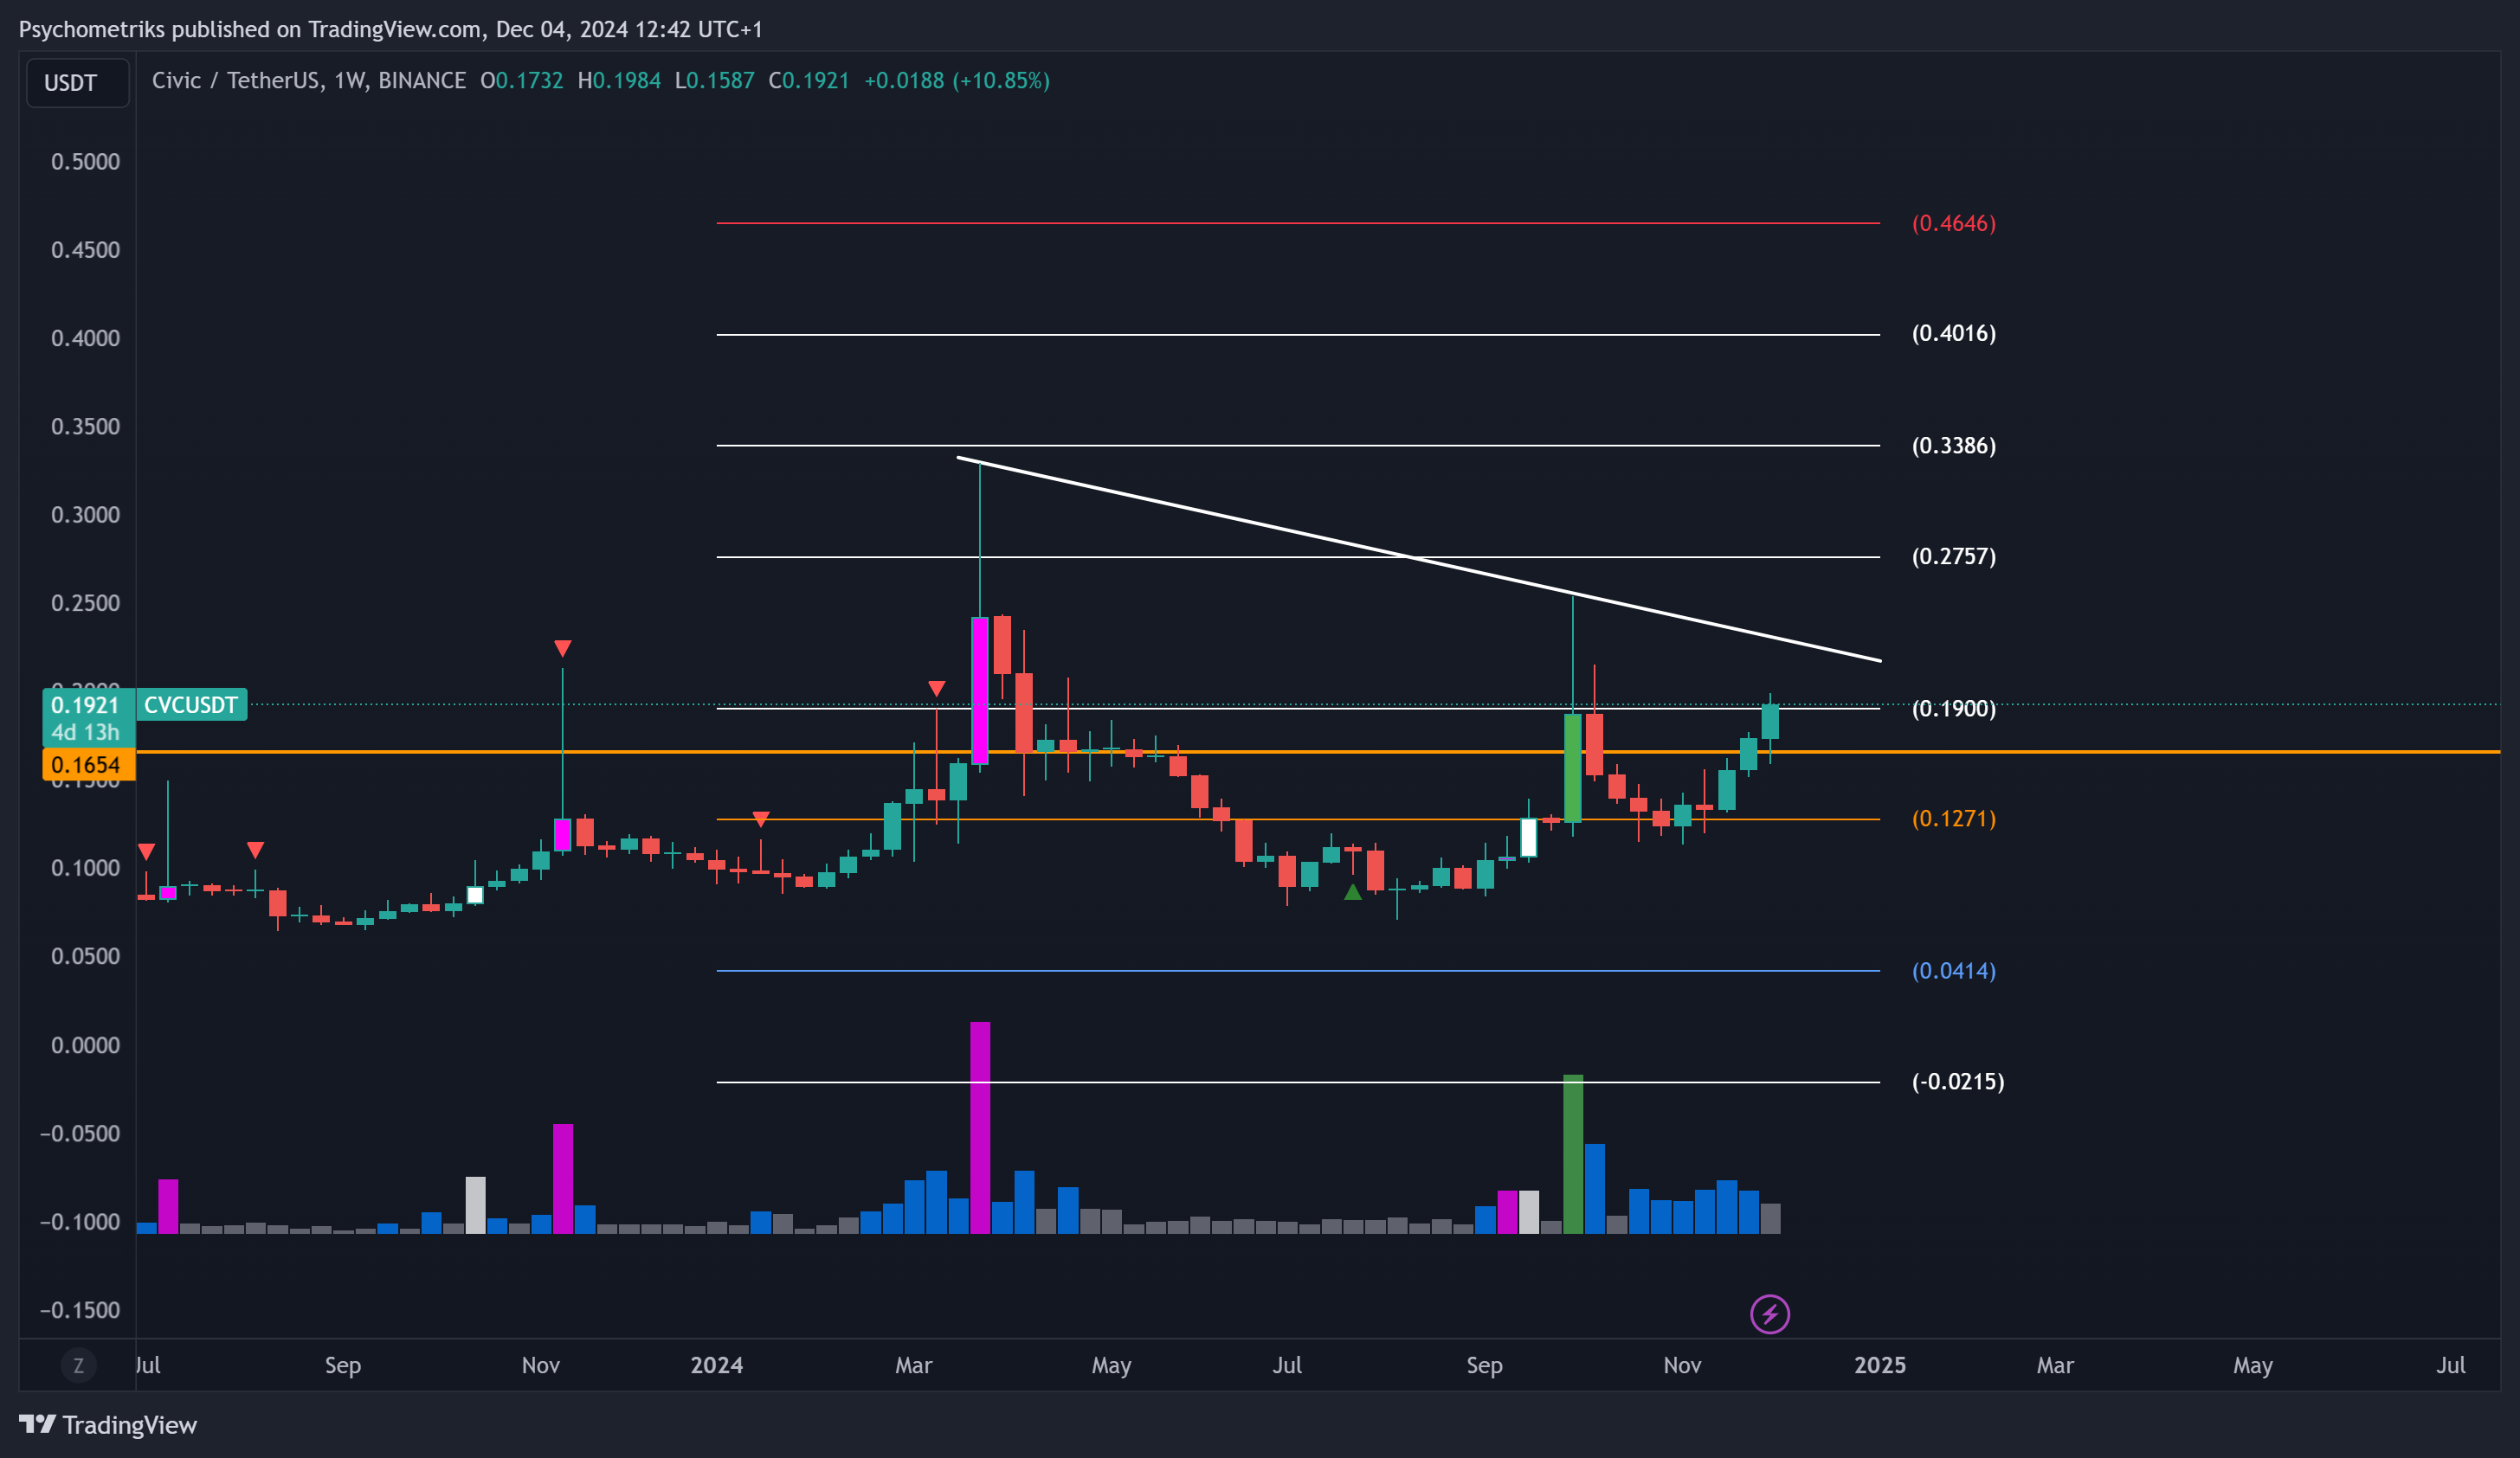The width and height of the screenshot is (2520, 1458).
Task: Click the 2025 label on the time axis
Action: pyautogui.click(x=1880, y=1365)
